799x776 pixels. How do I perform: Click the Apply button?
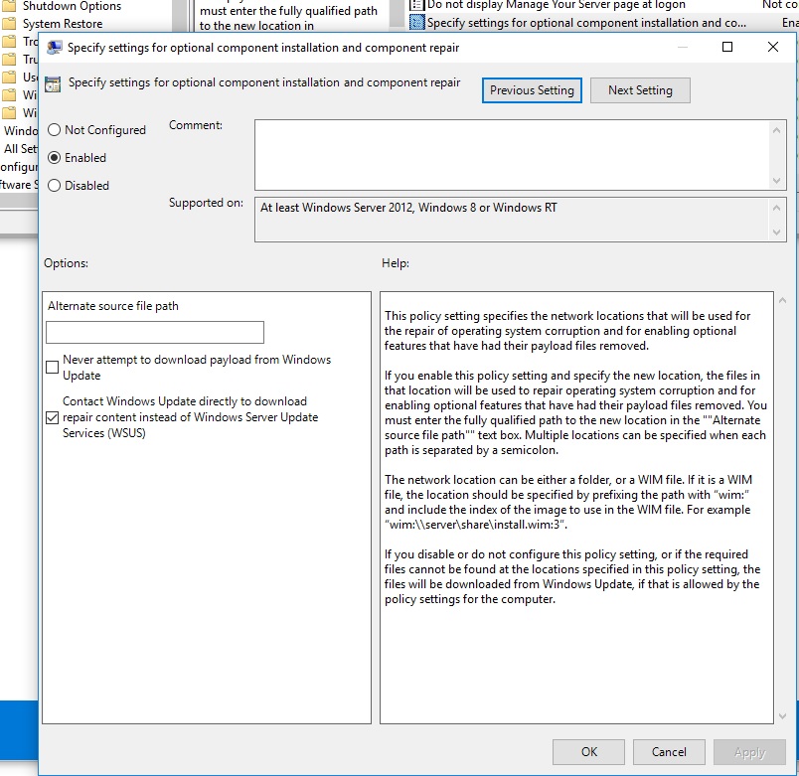[749, 752]
